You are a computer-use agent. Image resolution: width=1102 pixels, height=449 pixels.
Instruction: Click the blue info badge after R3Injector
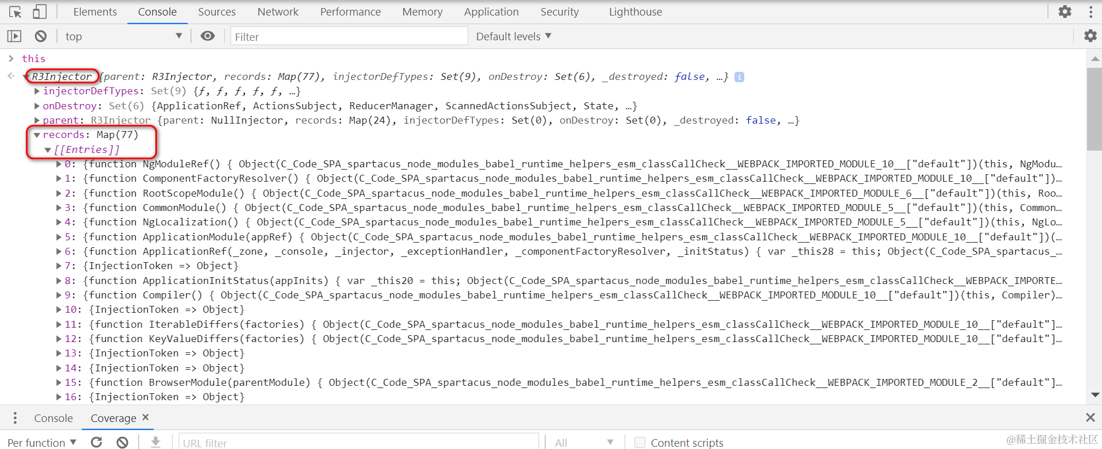(740, 77)
